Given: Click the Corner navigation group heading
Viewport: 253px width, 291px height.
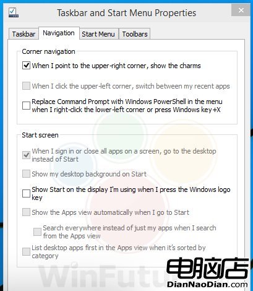Looking at the screenshot, I should point(48,51).
